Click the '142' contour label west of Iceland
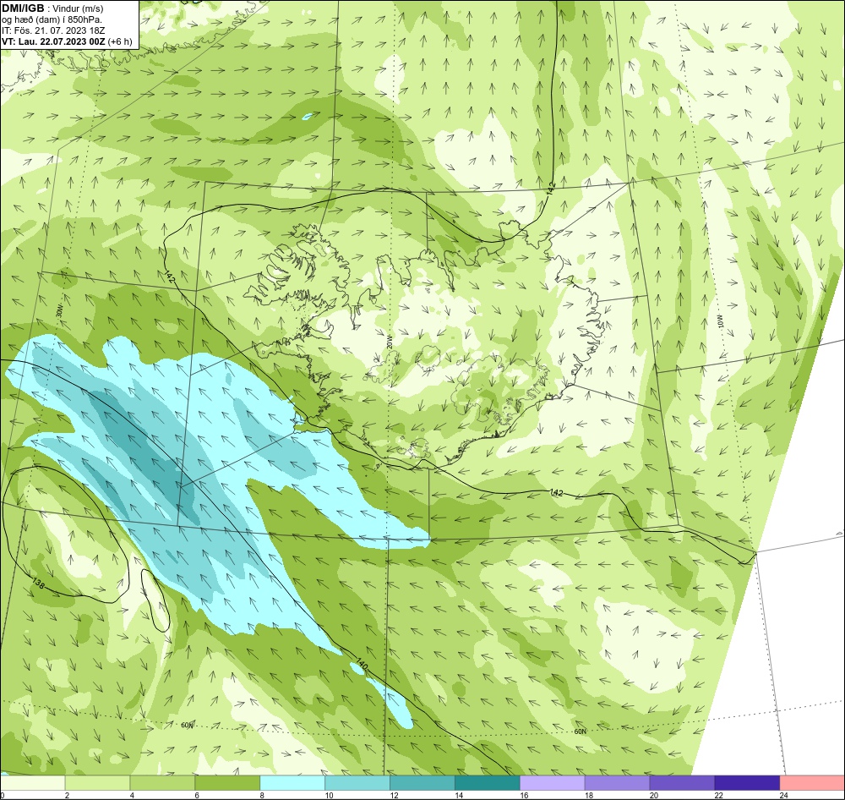 (171, 277)
